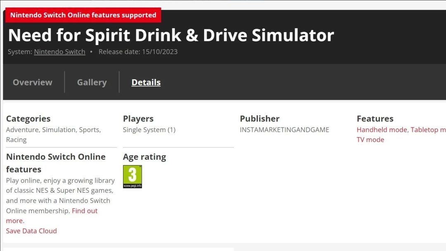Select the Details tab
The height and width of the screenshot is (251, 446).
tap(146, 82)
